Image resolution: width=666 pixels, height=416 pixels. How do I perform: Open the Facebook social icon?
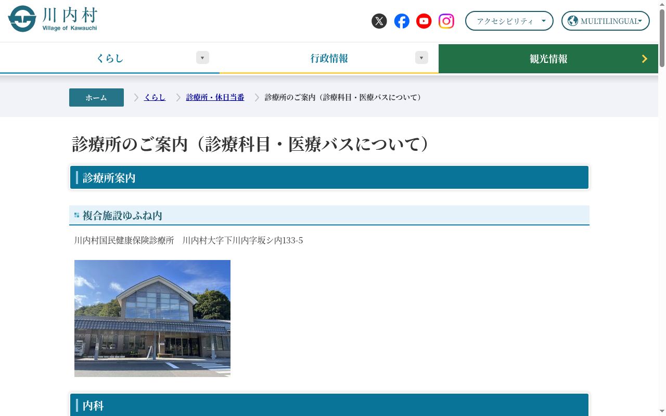402,21
